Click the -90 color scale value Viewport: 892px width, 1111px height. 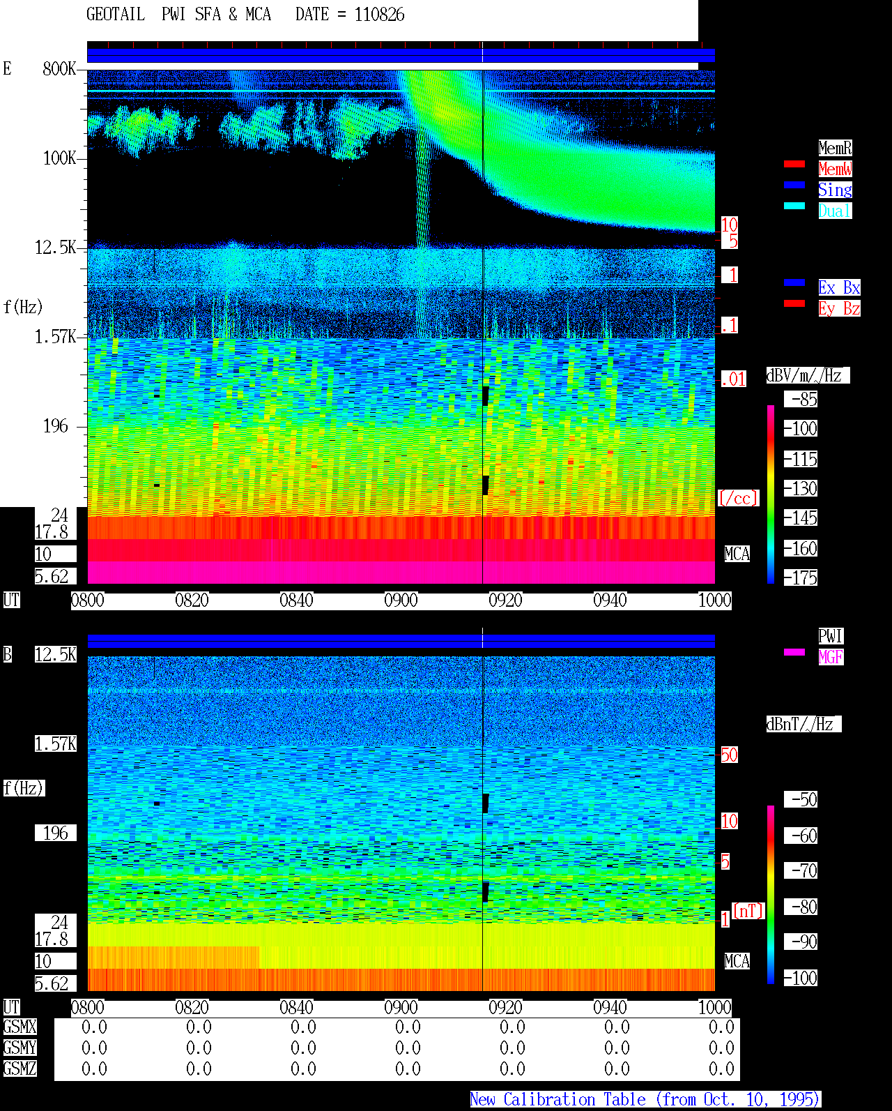pyautogui.click(x=801, y=942)
